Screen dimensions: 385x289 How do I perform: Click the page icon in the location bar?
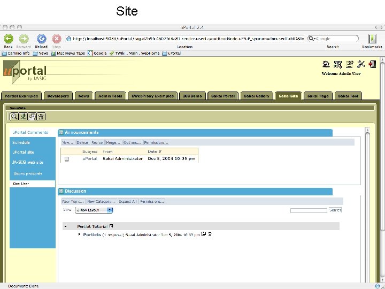coord(69,39)
